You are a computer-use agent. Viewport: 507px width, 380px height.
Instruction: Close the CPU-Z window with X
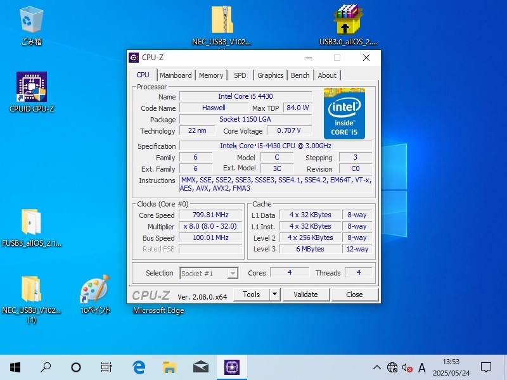click(366, 58)
